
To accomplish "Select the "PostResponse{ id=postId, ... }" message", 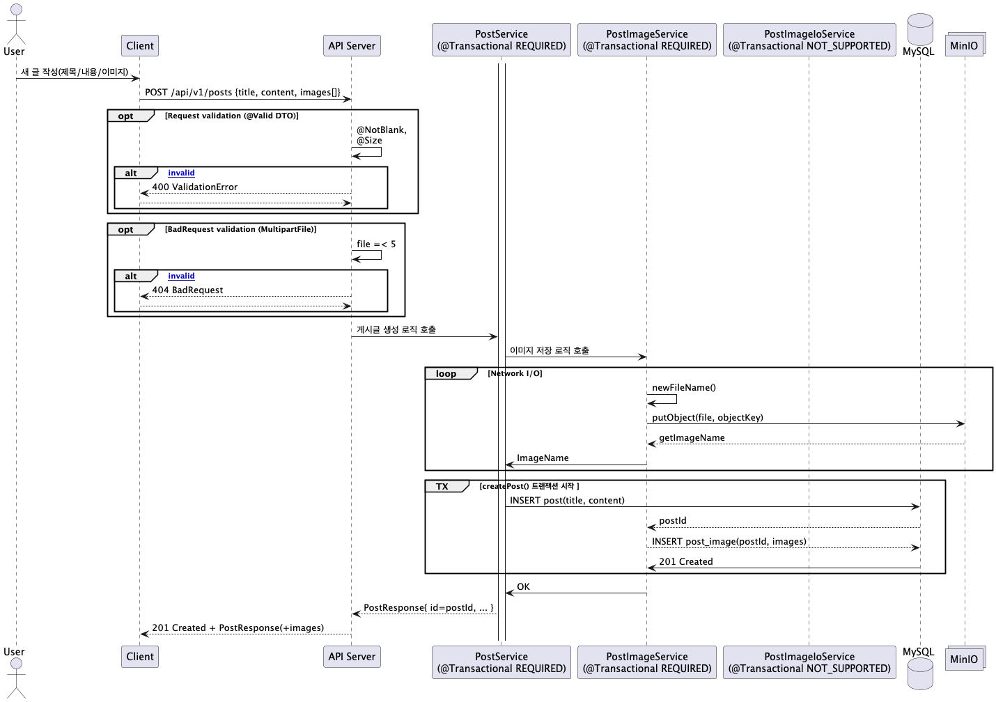I will 428,607.
